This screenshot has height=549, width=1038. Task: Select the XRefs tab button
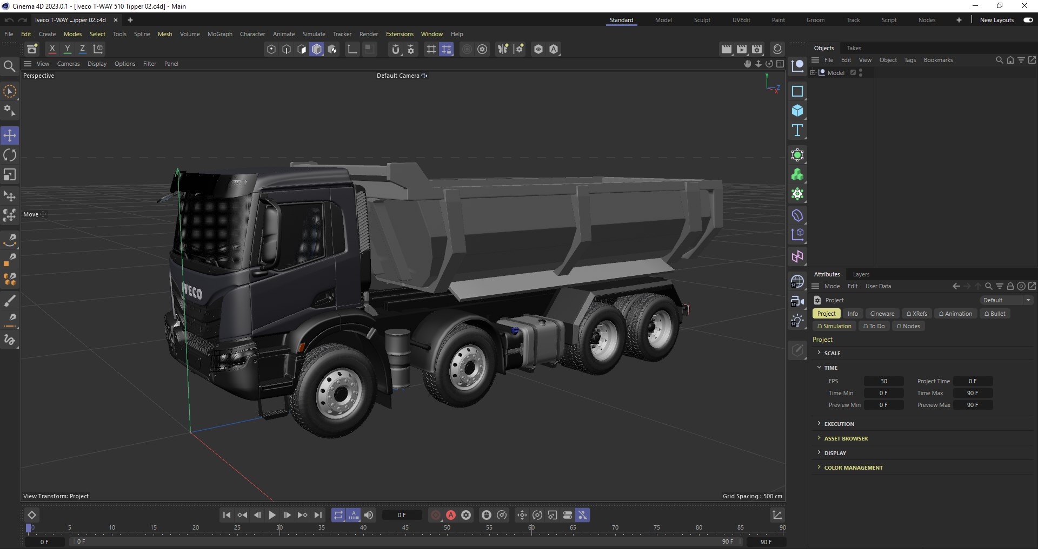tap(917, 314)
